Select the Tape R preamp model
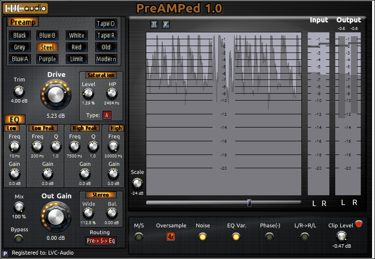Viewport: 375px width, 259px height. point(106,35)
